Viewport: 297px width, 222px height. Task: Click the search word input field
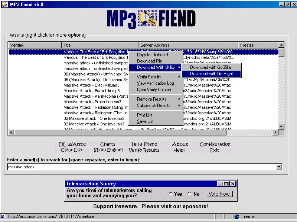point(142,167)
